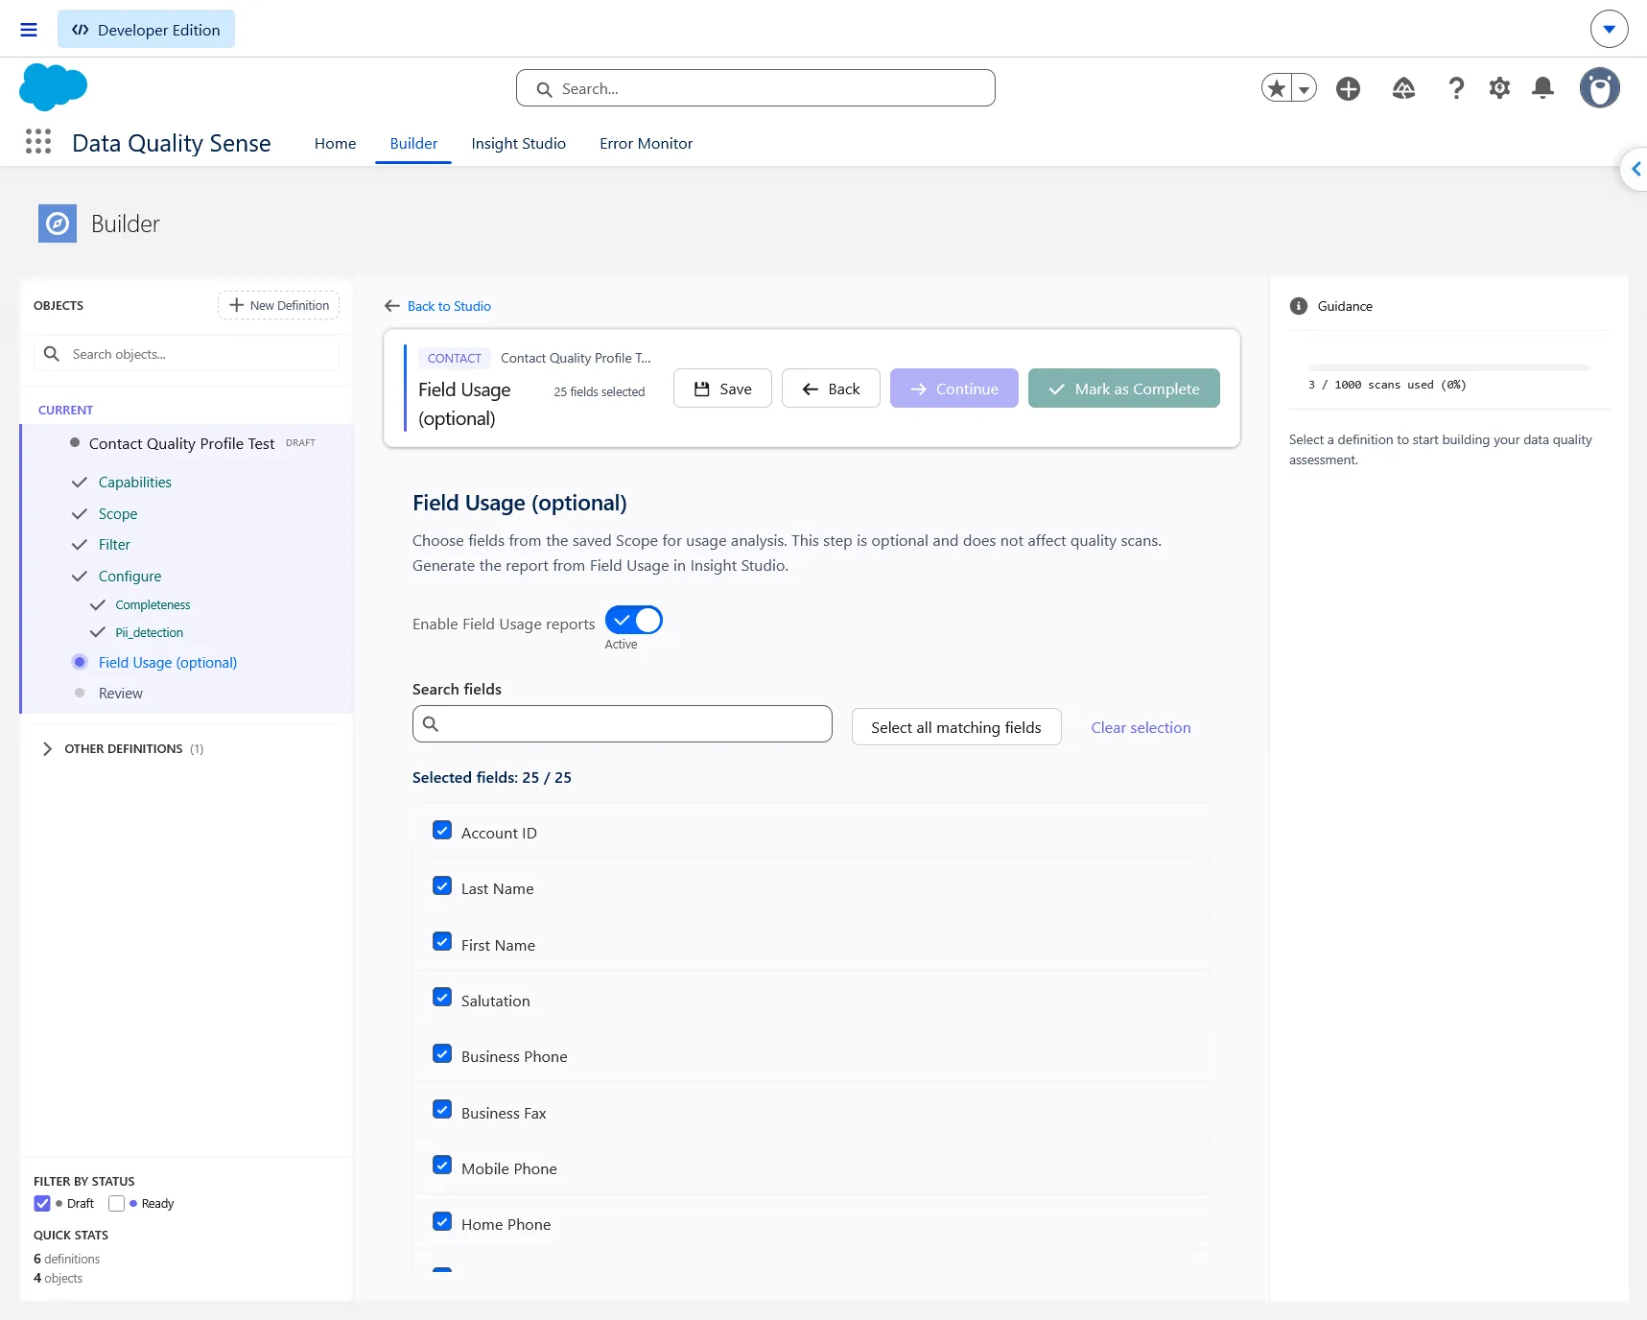1647x1320 pixels.
Task: Click the Save button
Action: click(x=722, y=389)
